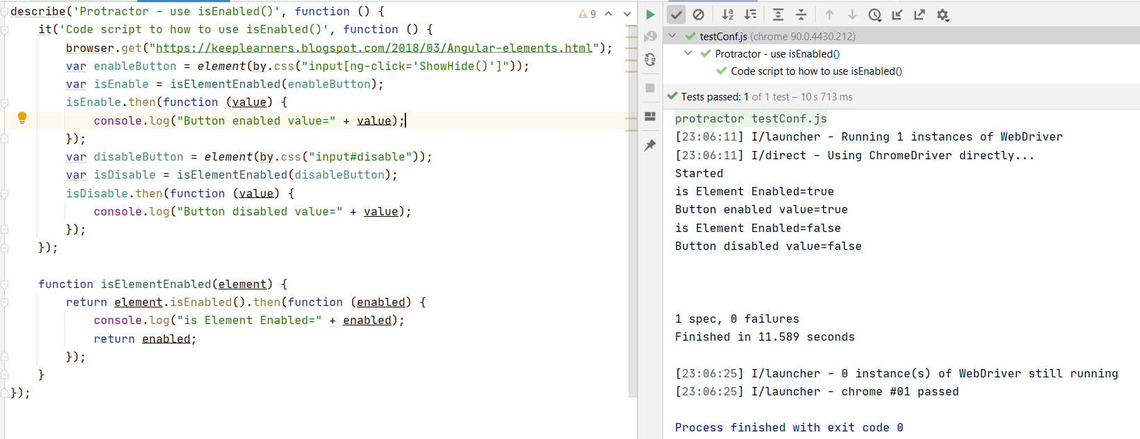This screenshot has width=1140, height=439.
Task: Toggle Show Ignored tests button
Action: (699, 15)
